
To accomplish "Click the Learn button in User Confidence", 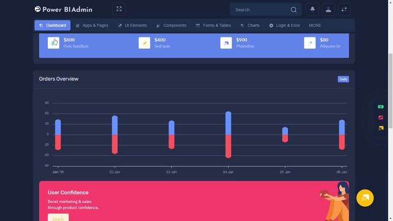I will coord(58,218).
